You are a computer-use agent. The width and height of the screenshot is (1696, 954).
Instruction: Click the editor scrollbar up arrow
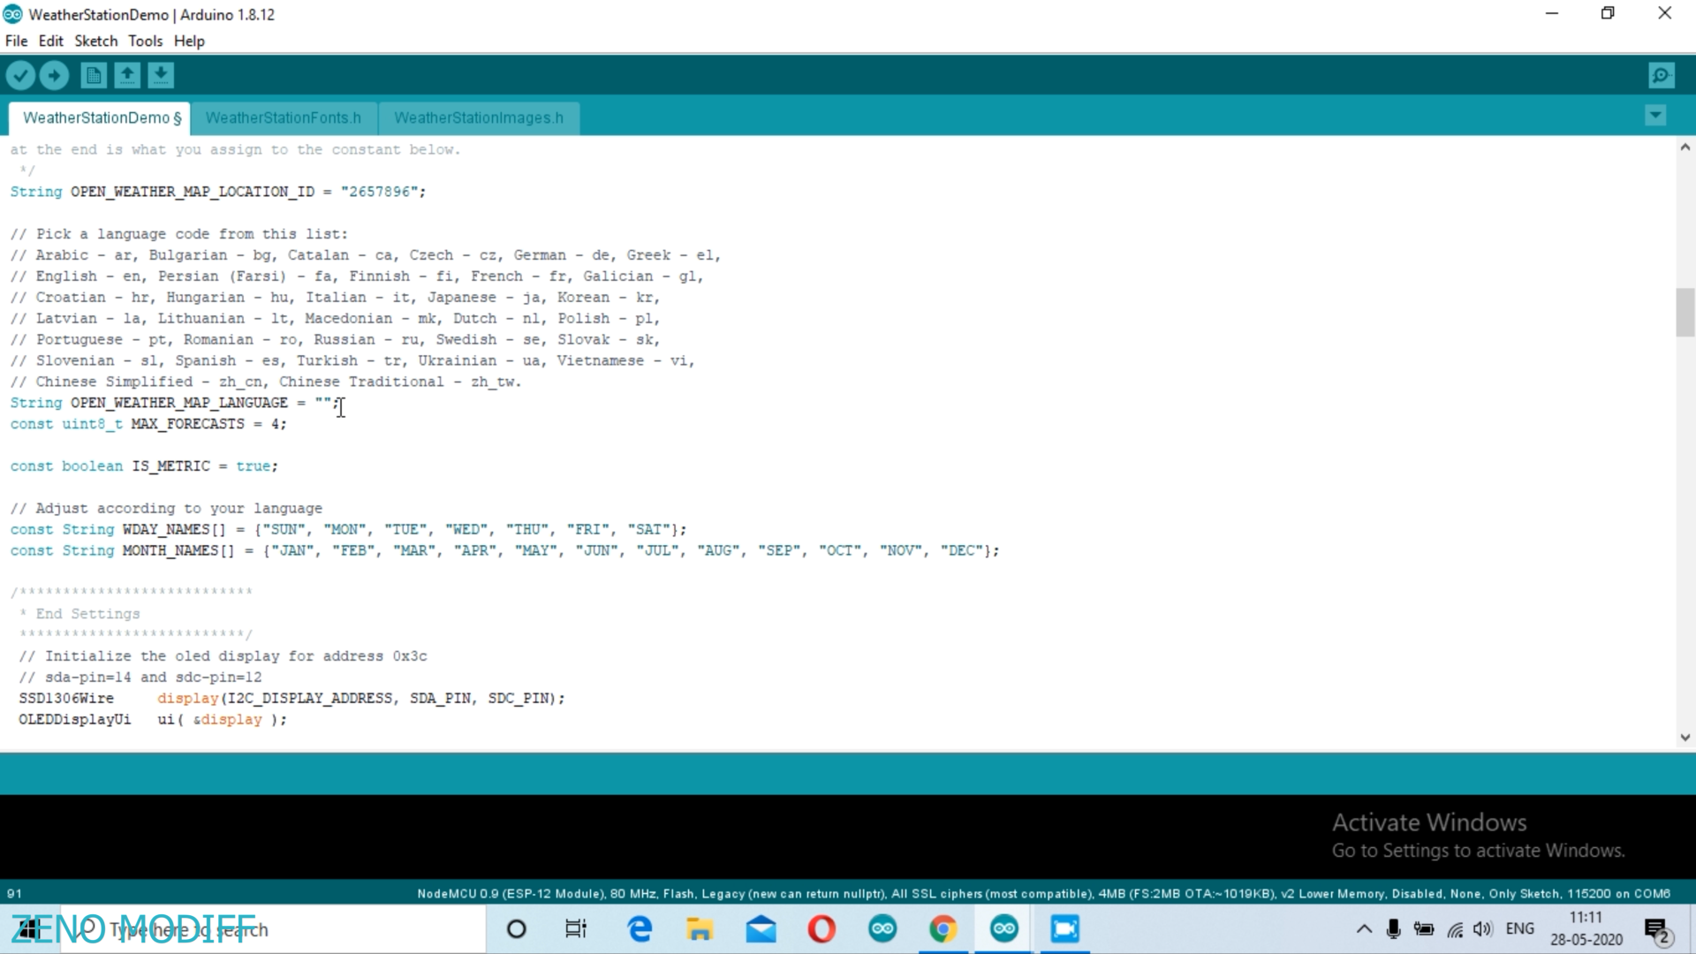1685,148
